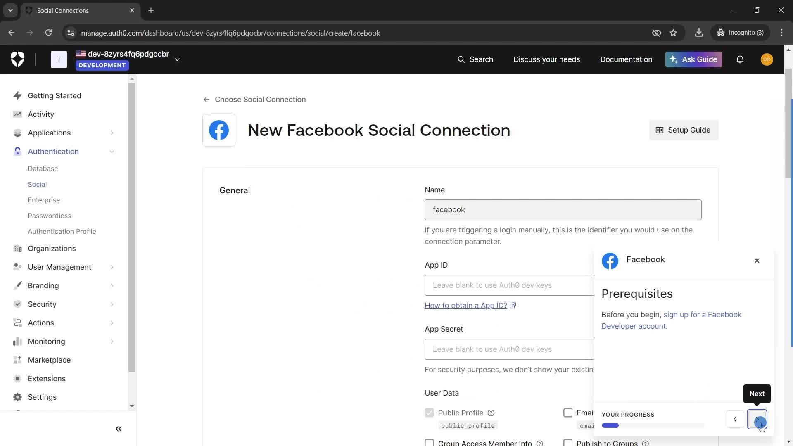Go to previous guide step

tap(735, 419)
